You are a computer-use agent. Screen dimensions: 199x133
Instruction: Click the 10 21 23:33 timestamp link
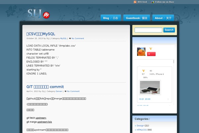[145, 99]
